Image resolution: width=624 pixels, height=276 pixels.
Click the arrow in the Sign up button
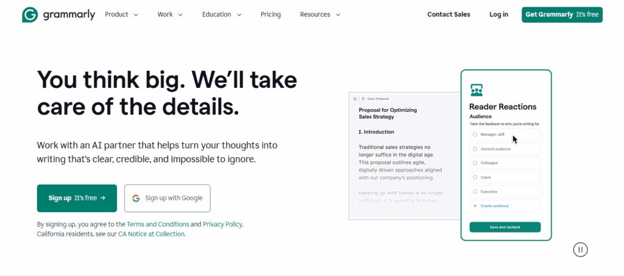coord(103,198)
